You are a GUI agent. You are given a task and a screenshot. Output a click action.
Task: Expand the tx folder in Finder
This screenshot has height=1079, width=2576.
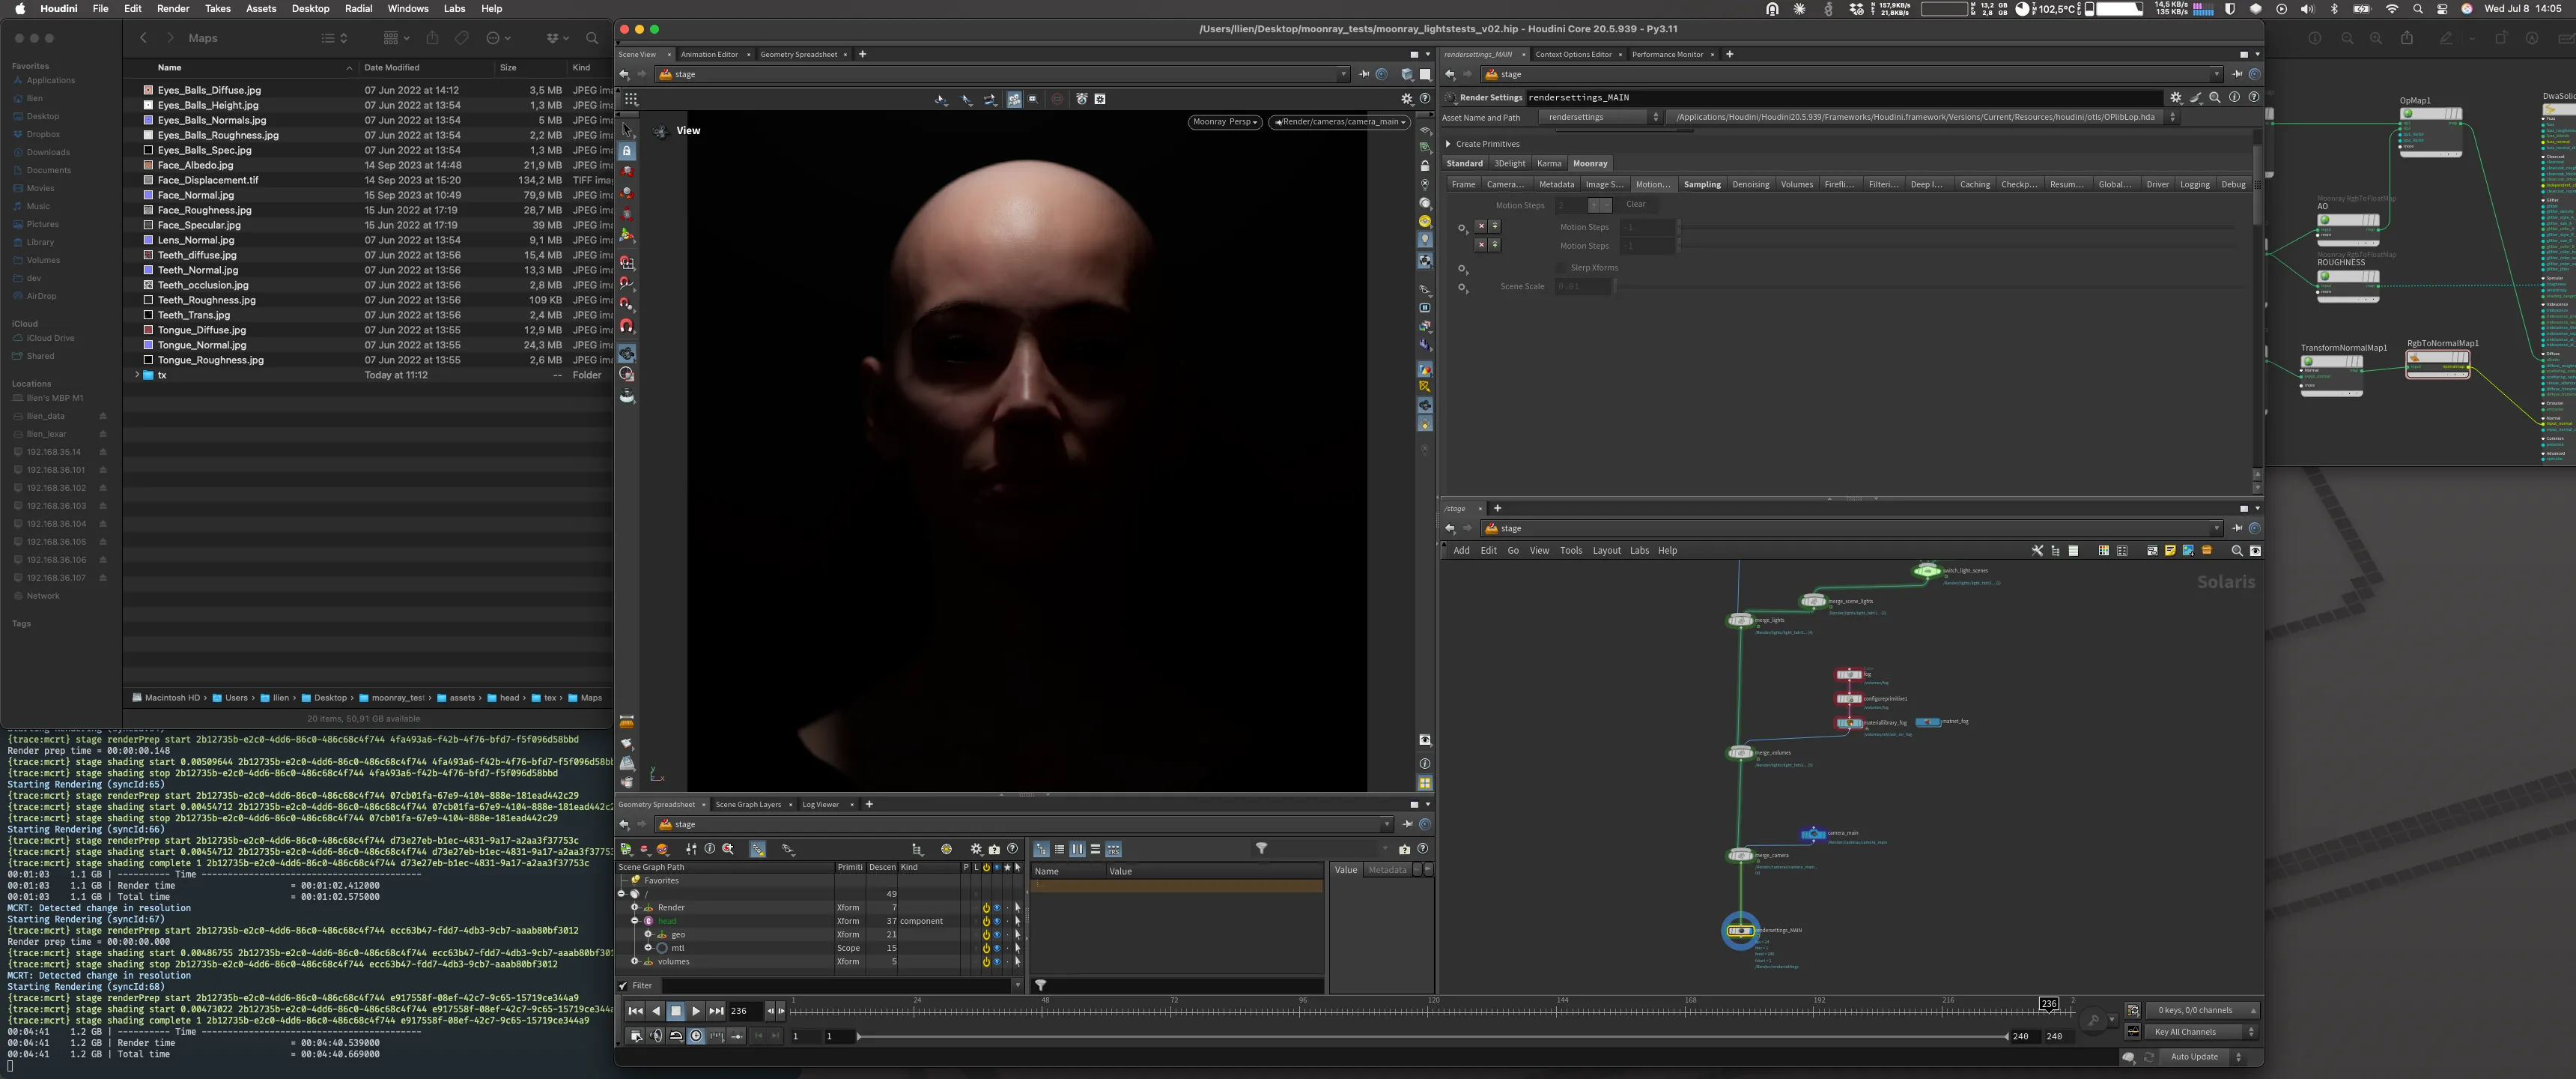[137, 375]
